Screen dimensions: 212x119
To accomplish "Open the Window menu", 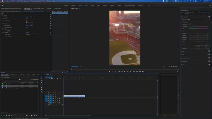I will 49,1.
